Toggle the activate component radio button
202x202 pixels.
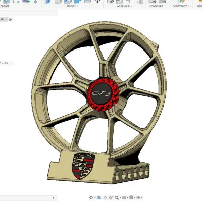click(x=10, y=19)
